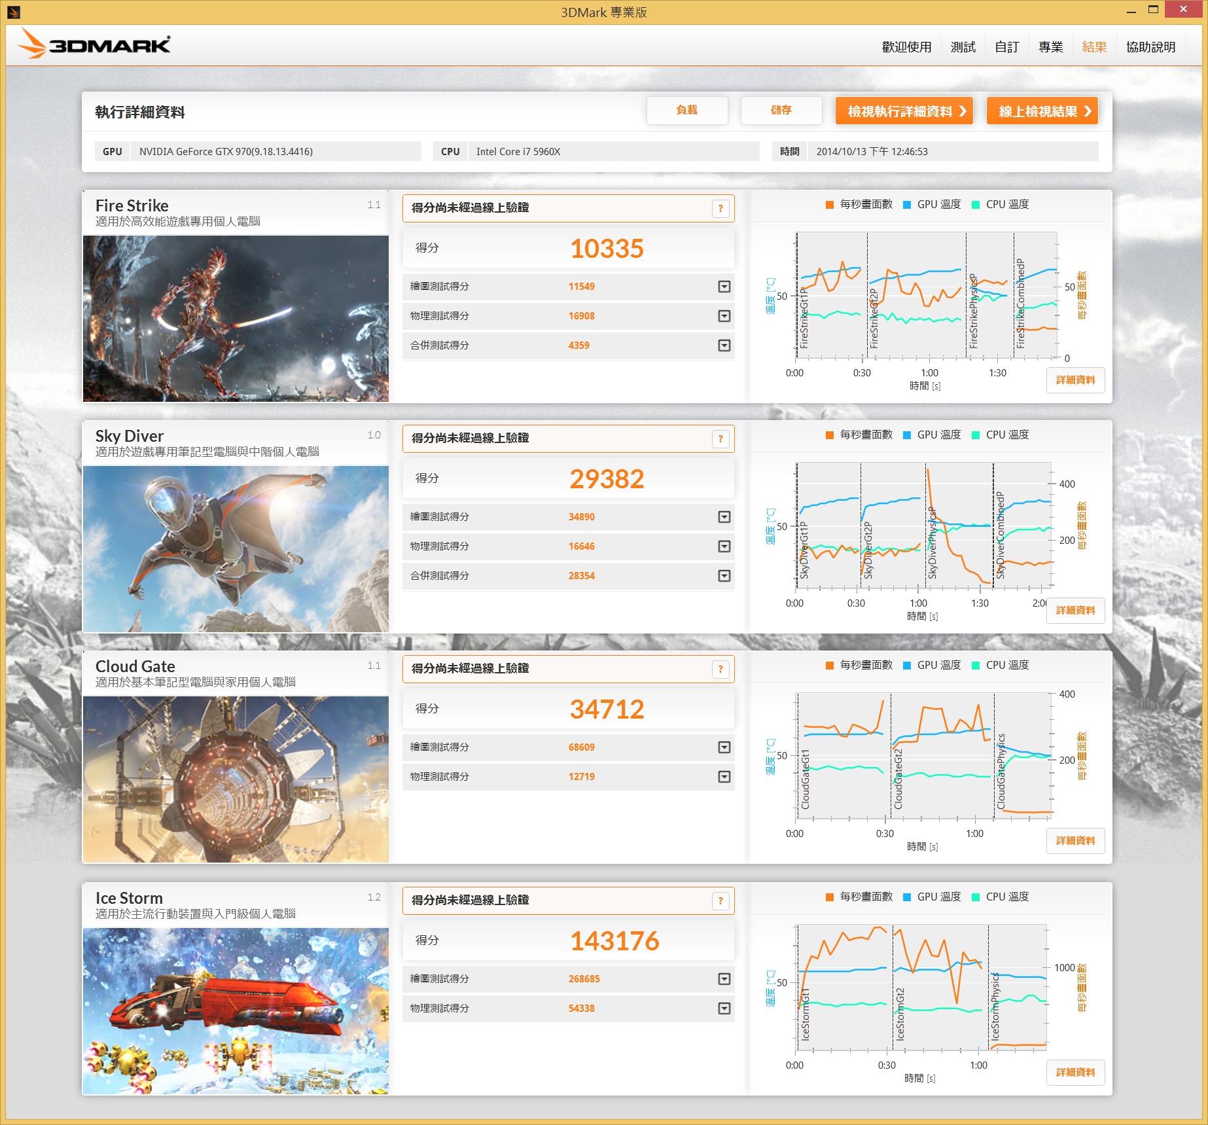The image size is (1208, 1125).
Task: Click the Cloud Gate score 34712
Action: [607, 709]
